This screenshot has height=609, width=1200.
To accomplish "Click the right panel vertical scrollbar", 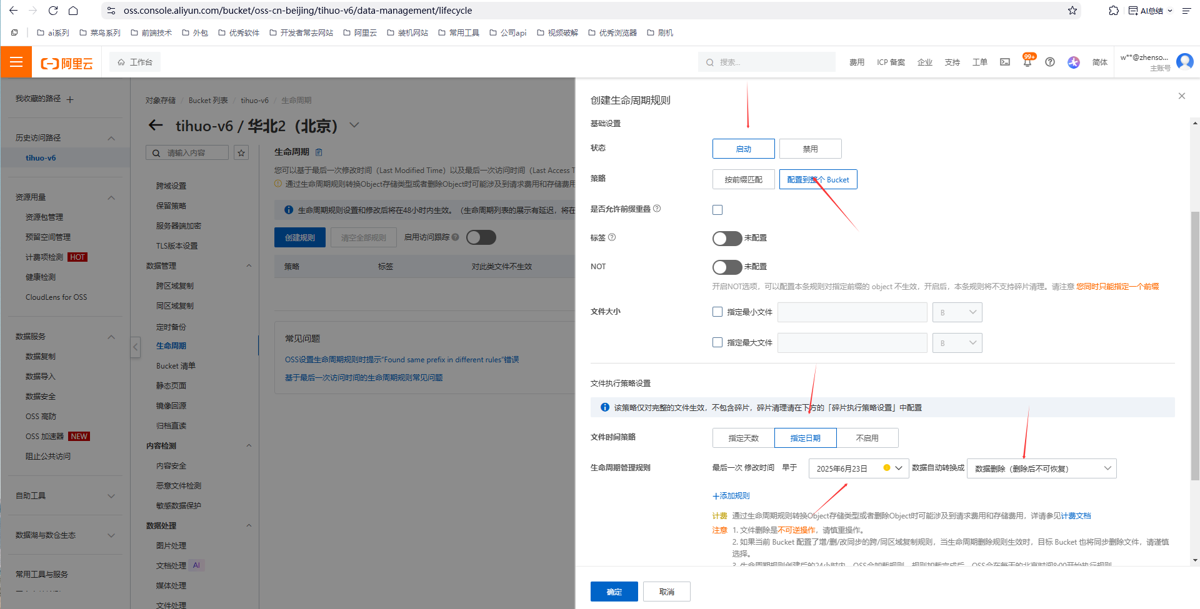I will [1195, 346].
